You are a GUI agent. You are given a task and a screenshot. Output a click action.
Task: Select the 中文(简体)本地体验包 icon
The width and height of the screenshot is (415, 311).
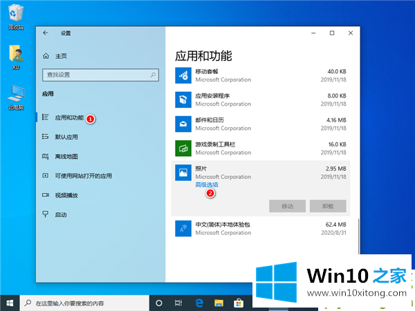click(x=183, y=229)
